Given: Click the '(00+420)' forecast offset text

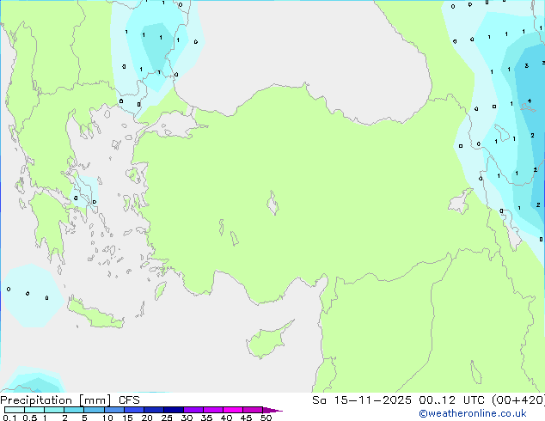Looking at the screenshot, I should click(518, 400).
